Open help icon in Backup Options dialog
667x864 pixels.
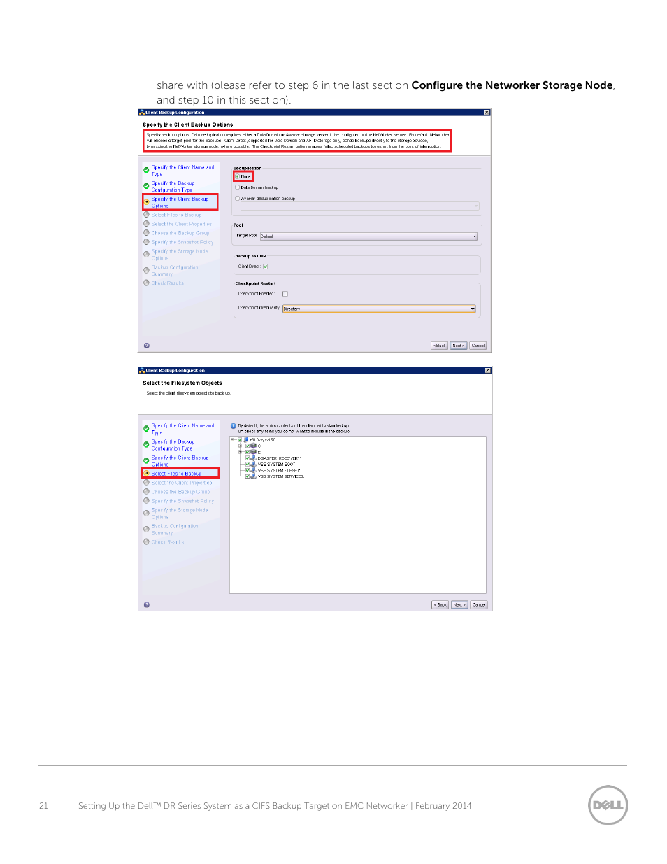[x=146, y=346]
